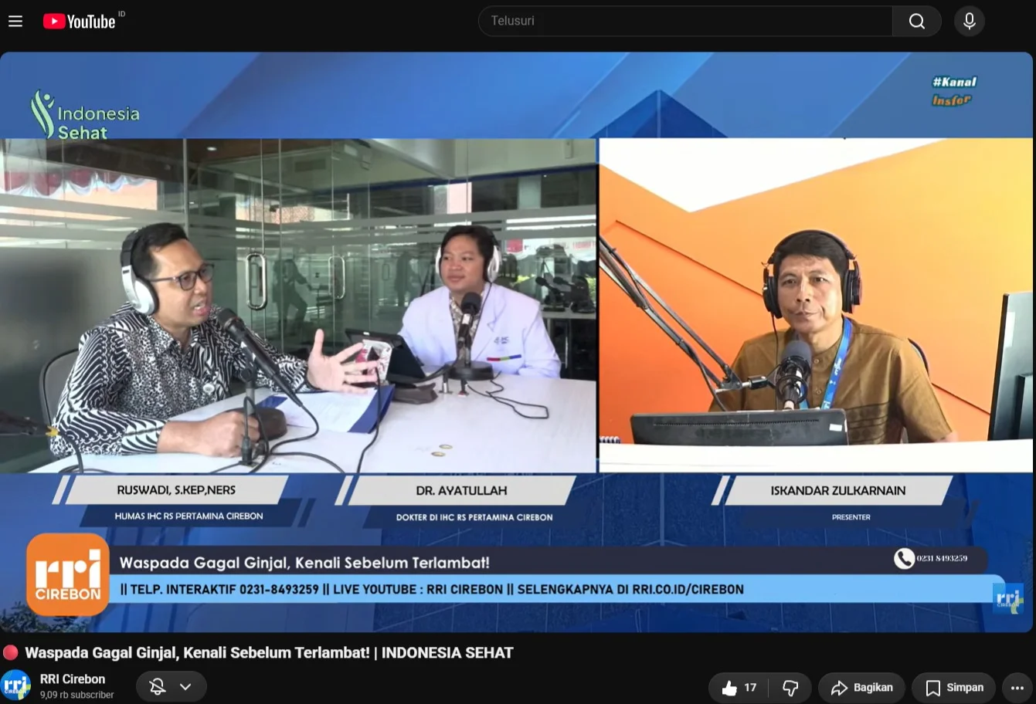The width and height of the screenshot is (1036, 704).
Task: Click the "Waspada Gagal Ginjal" headline banner in video
Action: coord(304,563)
